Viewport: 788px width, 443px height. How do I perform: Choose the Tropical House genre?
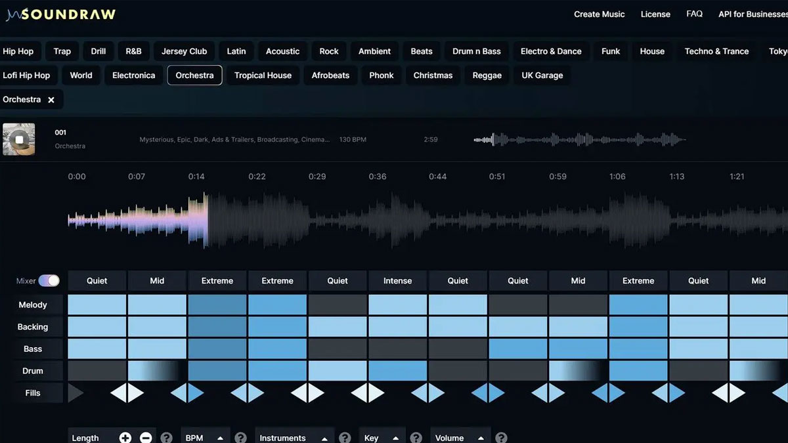pos(263,75)
